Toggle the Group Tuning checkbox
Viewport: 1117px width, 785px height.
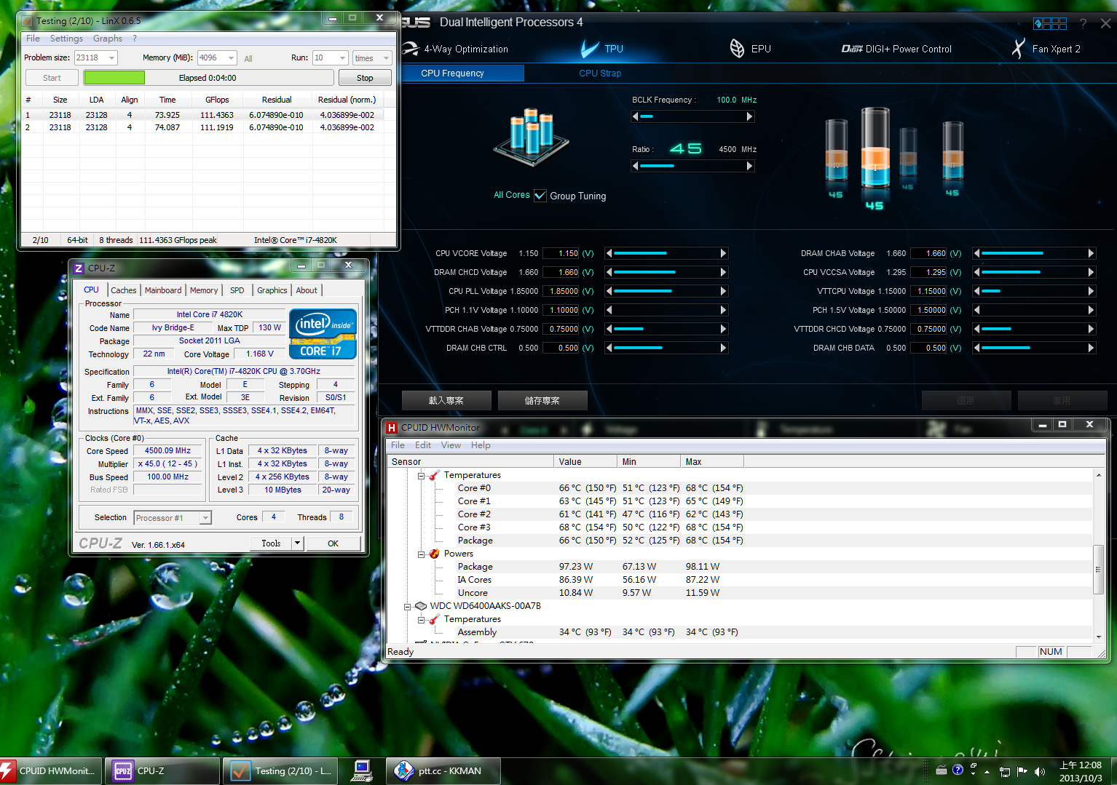(x=540, y=196)
